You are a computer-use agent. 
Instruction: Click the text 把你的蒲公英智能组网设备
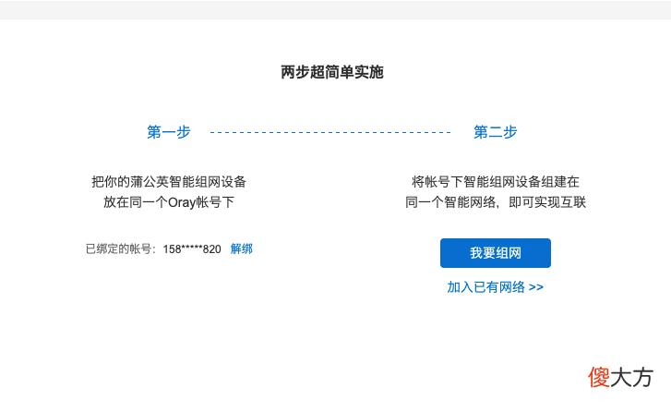(x=169, y=182)
